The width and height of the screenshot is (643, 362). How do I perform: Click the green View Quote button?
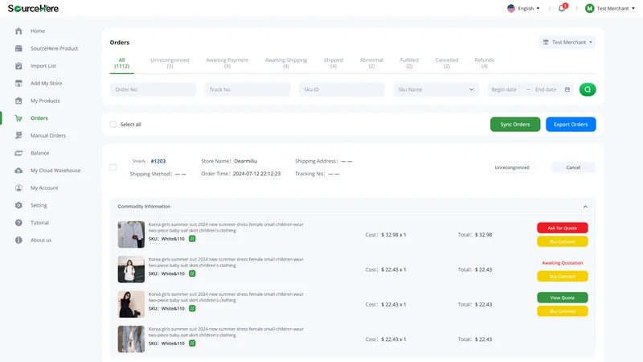pyautogui.click(x=562, y=298)
